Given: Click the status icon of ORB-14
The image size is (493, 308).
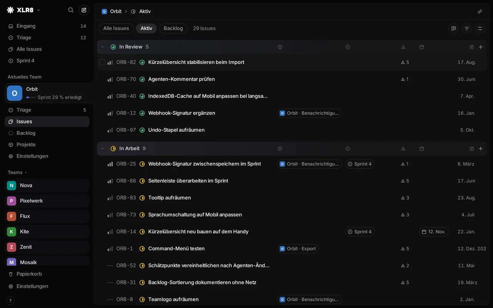Looking at the screenshot, I should point(142,232).
